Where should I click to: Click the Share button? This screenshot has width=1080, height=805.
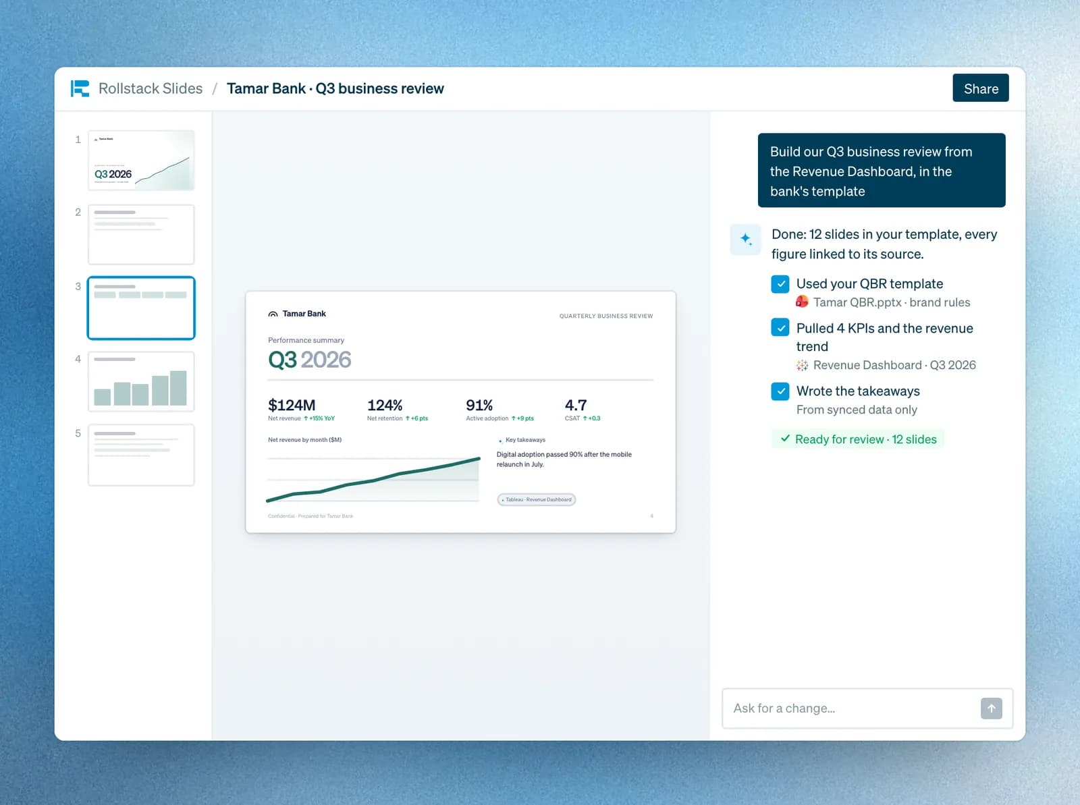click(x=981, y=88)
